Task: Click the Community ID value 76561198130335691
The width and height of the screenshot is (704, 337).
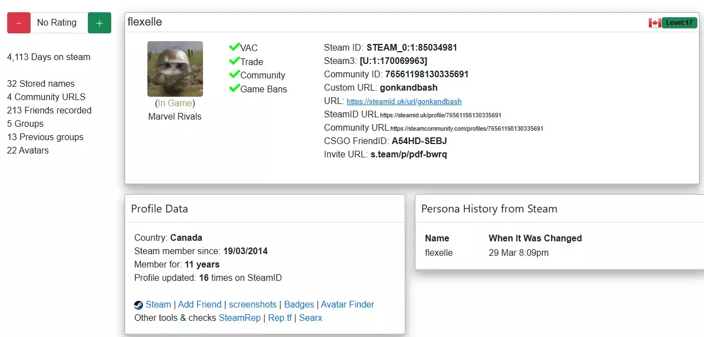Action: click(x=427, y=74)
